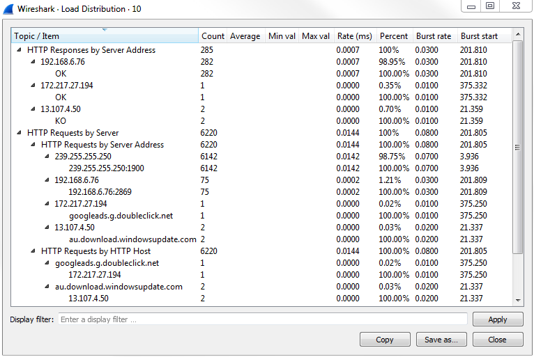The height and width of the screenshot is (357, 534).
Task: Click the 98.75% percent value
Action: pyautogui.click(x=392, y=157)
